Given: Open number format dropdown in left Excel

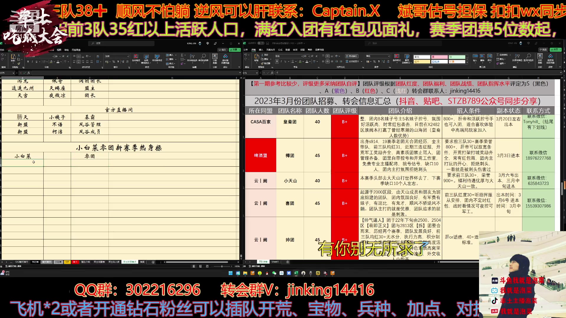Looking at the screenshot, I should pos(128,56).
